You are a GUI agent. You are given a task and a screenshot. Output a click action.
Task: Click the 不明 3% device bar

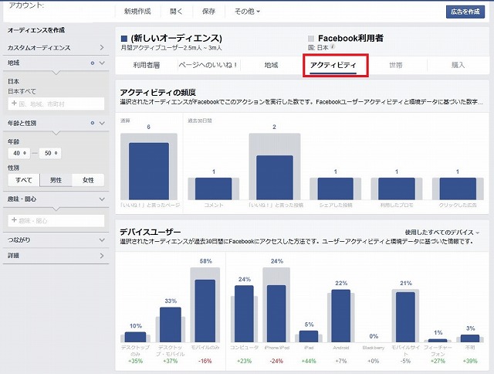(x=470, y=338)
